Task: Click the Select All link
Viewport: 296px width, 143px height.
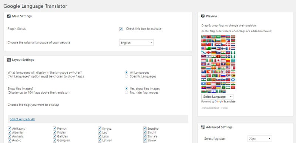Action: (16, 119)
